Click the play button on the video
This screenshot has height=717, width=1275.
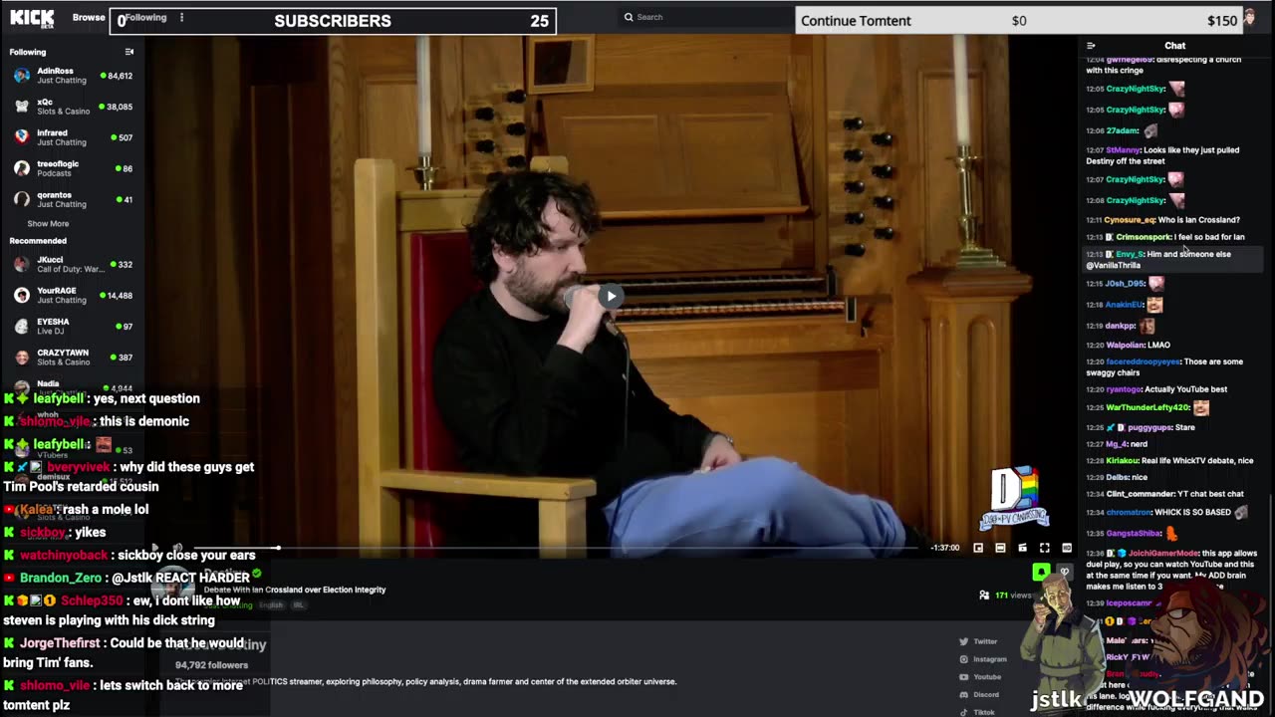[611, 296]
